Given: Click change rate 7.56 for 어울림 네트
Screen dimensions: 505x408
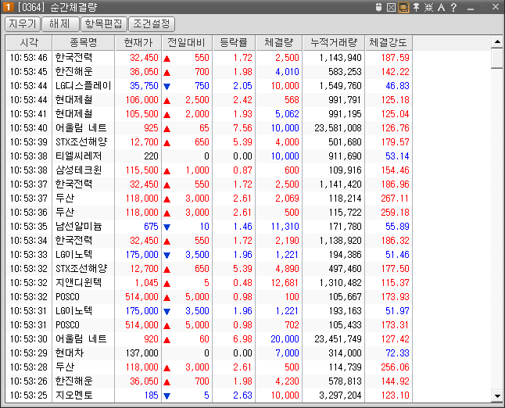Looking at the screenshot, I should click(243, 128).
